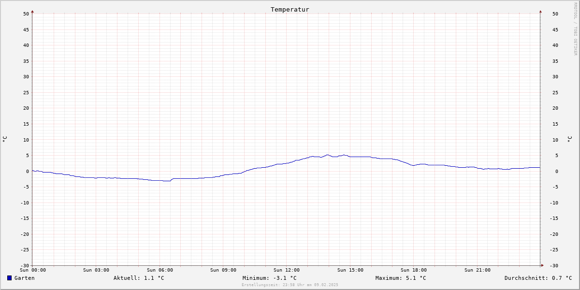Select the Aktuell: 1.1 °C value
Screen dimensions: 580x290
(x=139, y=278)
